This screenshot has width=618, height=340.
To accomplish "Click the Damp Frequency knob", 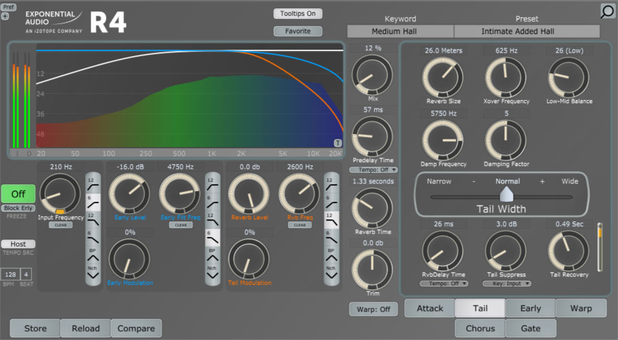I will coord(442,141).
